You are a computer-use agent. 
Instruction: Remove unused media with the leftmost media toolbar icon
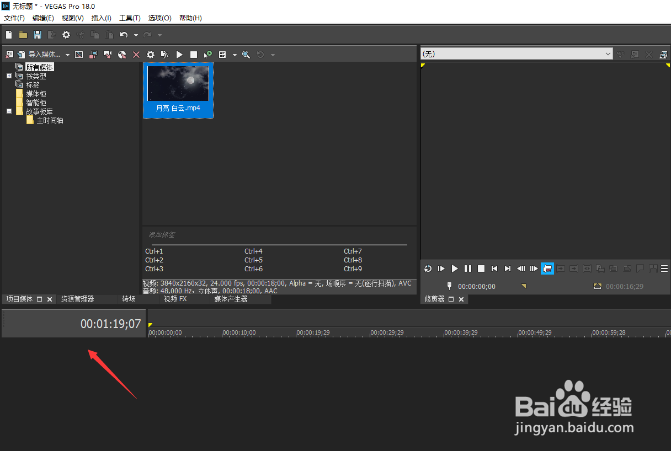click(x=9, y=55)
